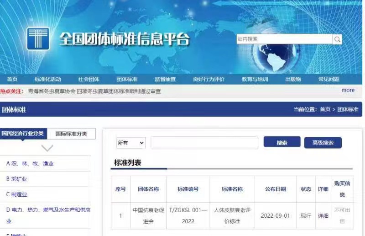The image size is (365, 236).
Task: Open 高级搜索 advanced search
Action: coord(323,143)
